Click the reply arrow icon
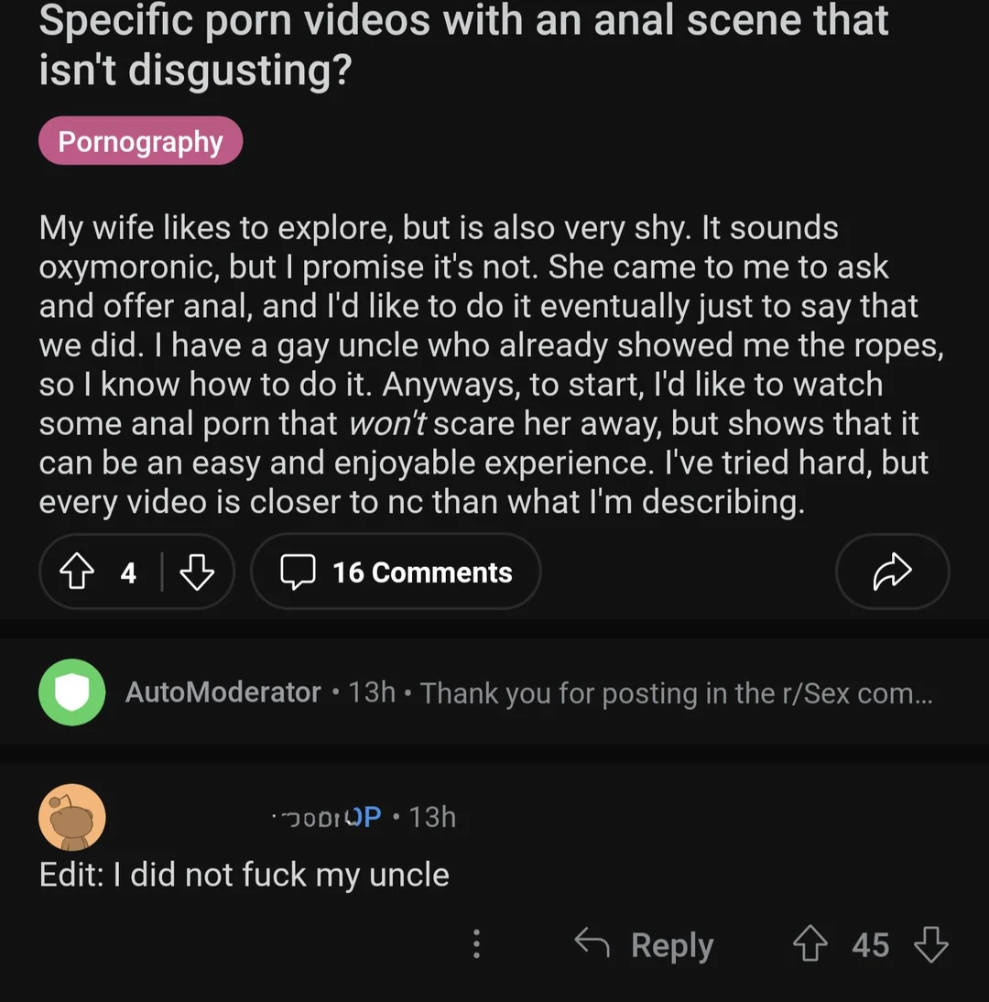 tap(592, 943)
